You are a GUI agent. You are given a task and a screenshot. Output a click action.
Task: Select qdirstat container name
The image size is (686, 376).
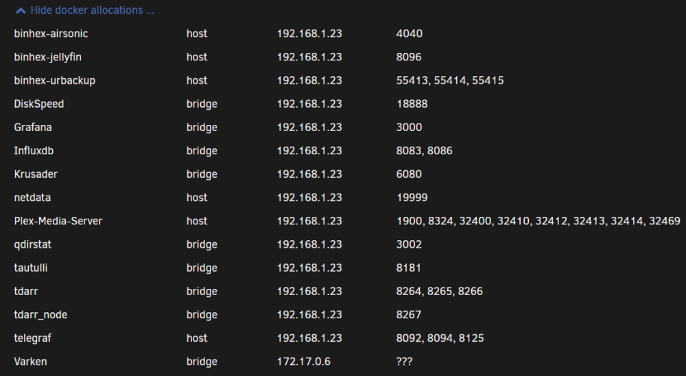33,244
